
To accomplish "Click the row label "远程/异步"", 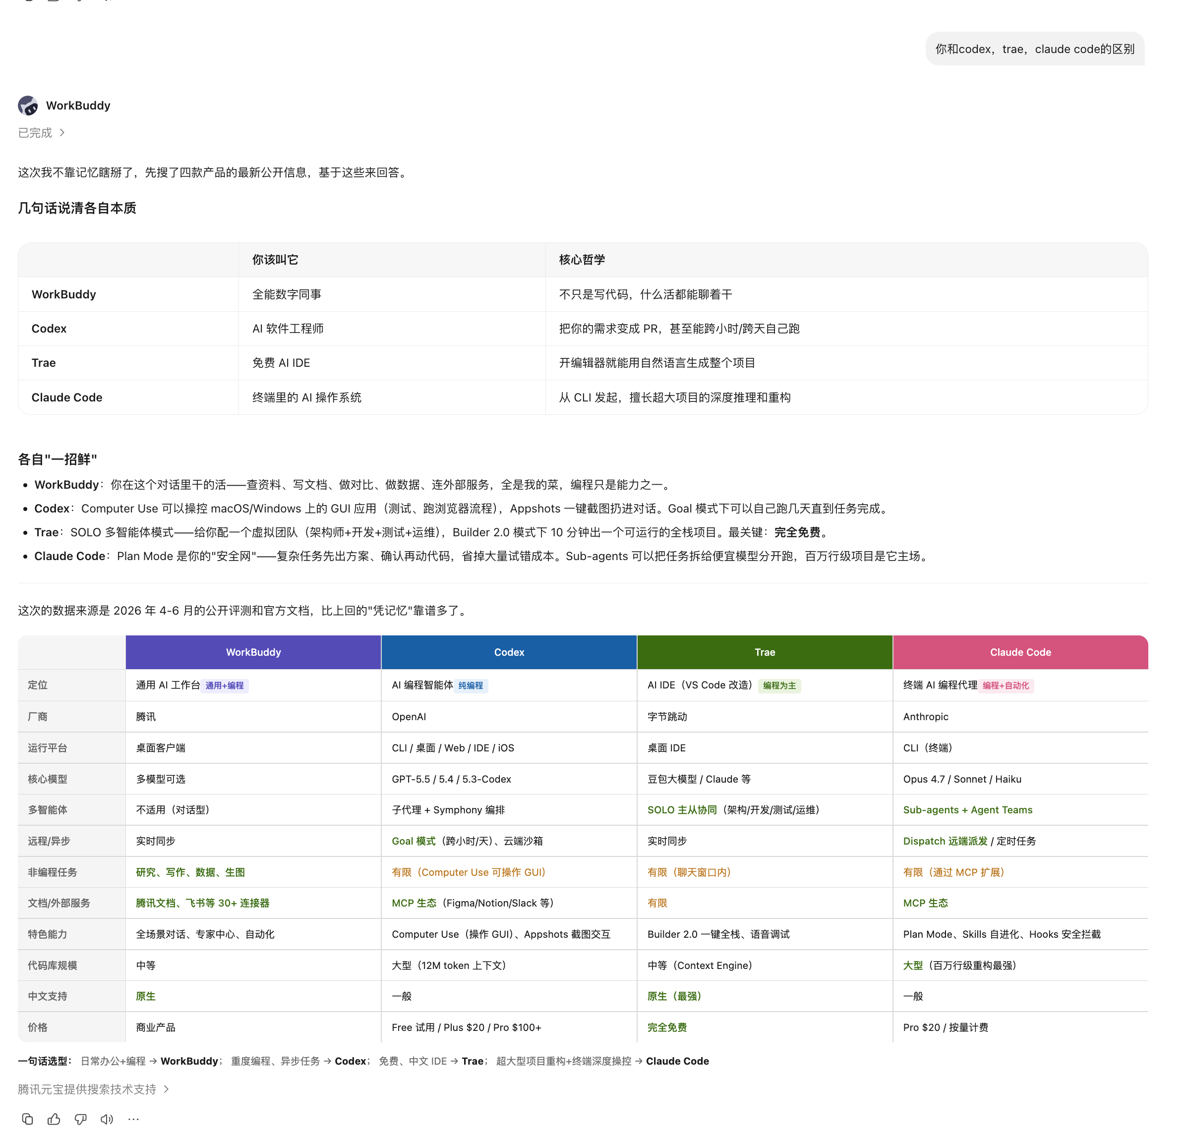I will point(49,841).
